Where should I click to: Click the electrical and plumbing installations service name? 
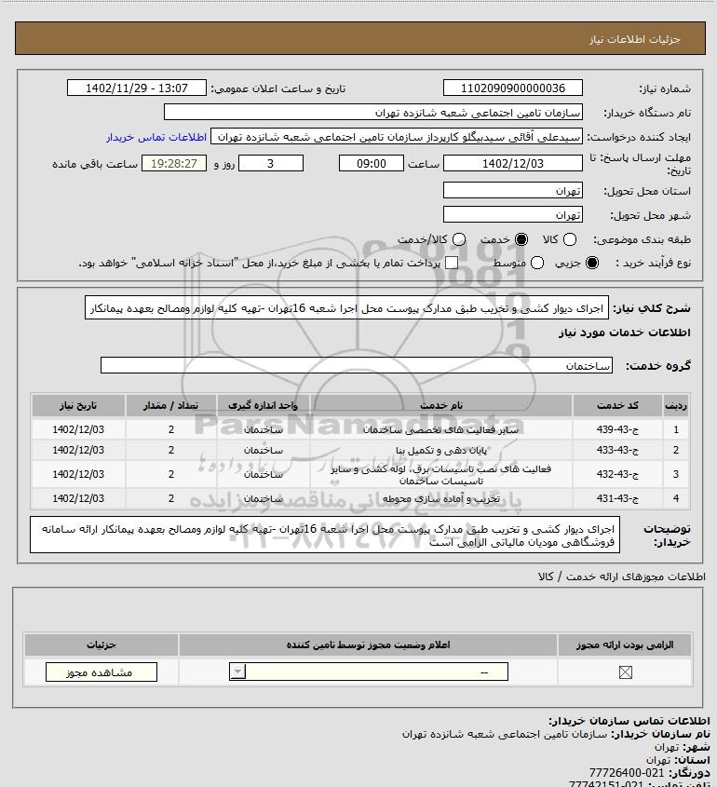[441, 474]
